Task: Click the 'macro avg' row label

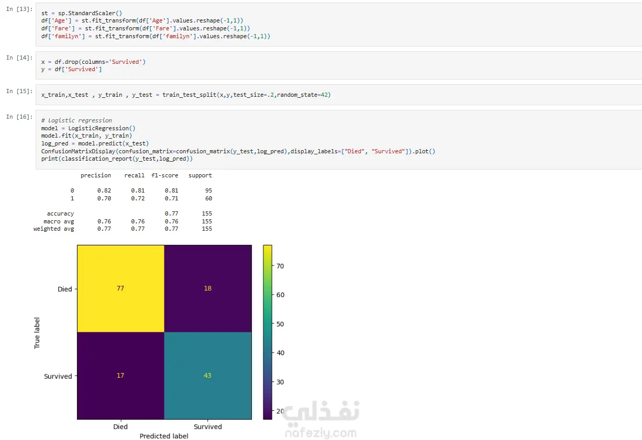Action: (x=59, y=221)
